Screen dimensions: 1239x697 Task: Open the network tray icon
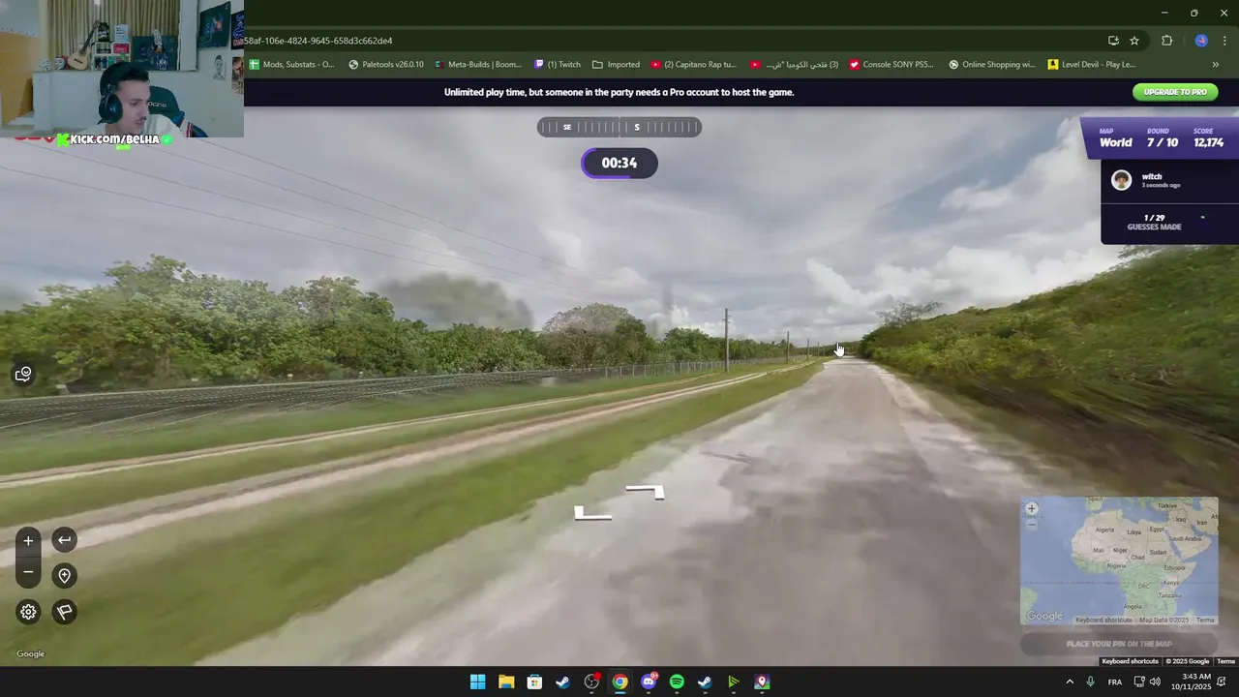[1139, 682]
